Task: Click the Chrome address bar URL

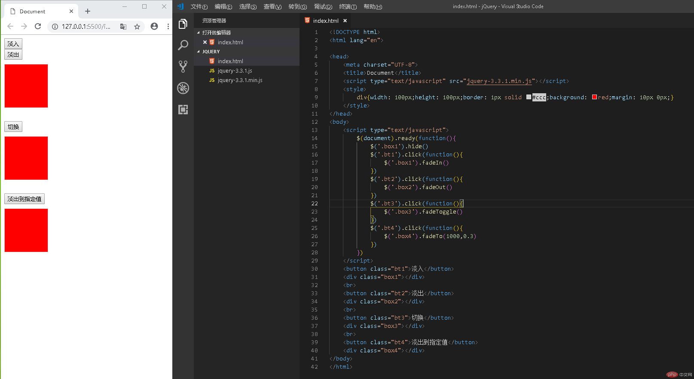Action: coord(86,27)
